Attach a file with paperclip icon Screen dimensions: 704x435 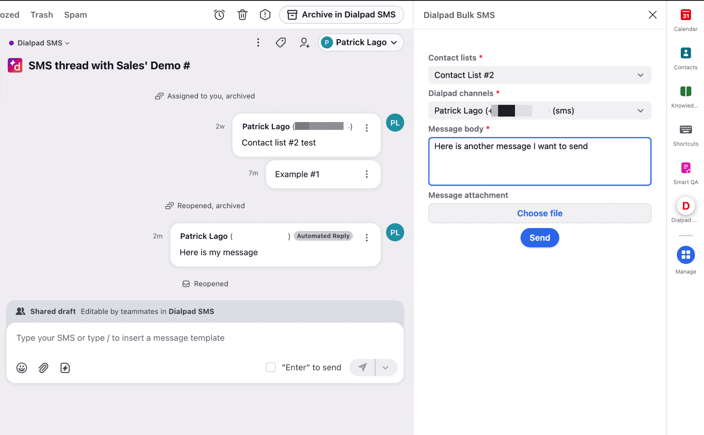[x=43, y=368]
